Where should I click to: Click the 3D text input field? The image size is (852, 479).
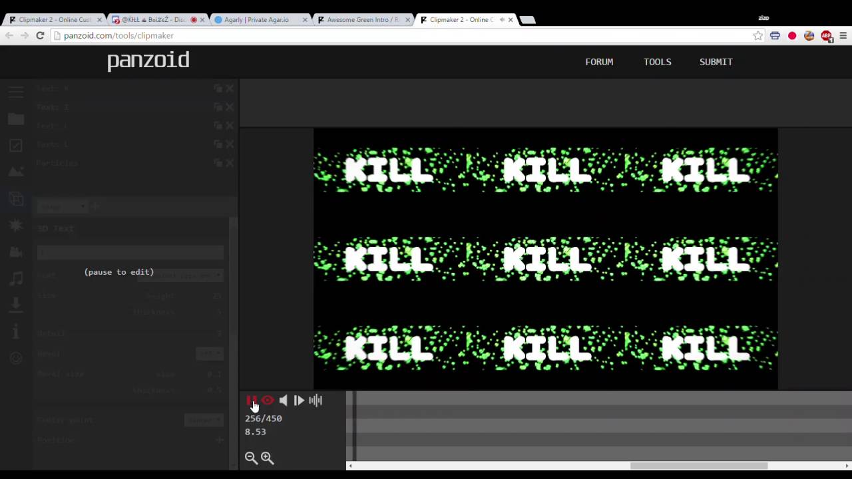point(130,252)
